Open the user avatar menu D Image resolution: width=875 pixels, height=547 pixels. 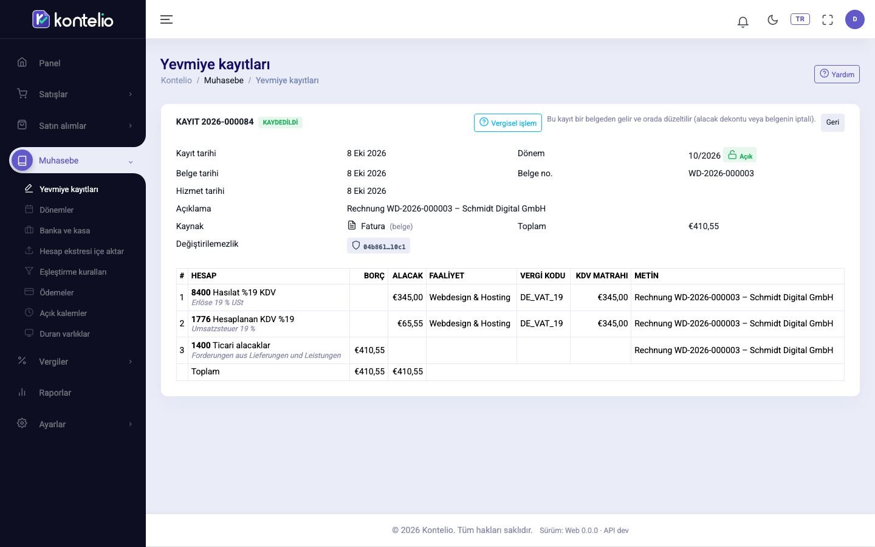(855, 19)
